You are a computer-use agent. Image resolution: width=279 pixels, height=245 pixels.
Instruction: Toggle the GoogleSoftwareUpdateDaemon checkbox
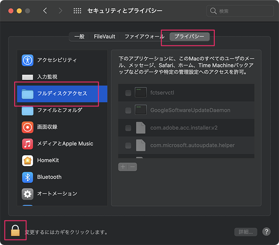[x=128, y=110]
